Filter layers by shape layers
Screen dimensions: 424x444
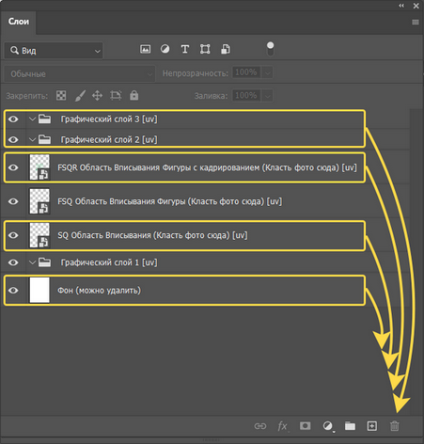coord(205,49)
